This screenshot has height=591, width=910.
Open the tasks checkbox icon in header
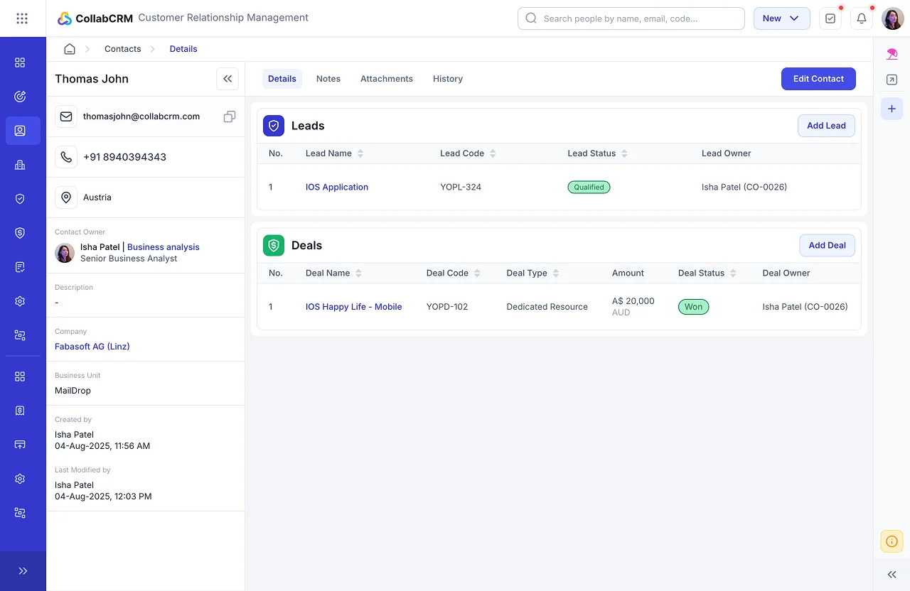pyautogui.click(x=830, y=18)
